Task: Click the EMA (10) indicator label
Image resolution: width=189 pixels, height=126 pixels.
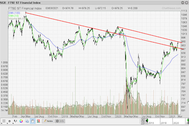Action: (x=14, y=16)
